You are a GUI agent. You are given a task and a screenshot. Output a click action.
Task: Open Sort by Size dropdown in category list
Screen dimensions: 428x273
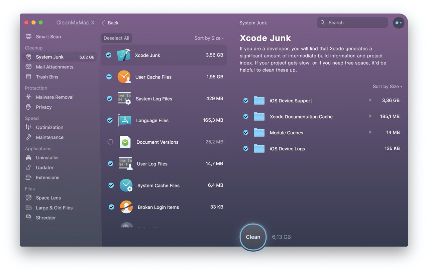pyautogui.click(x=209, y=38)
